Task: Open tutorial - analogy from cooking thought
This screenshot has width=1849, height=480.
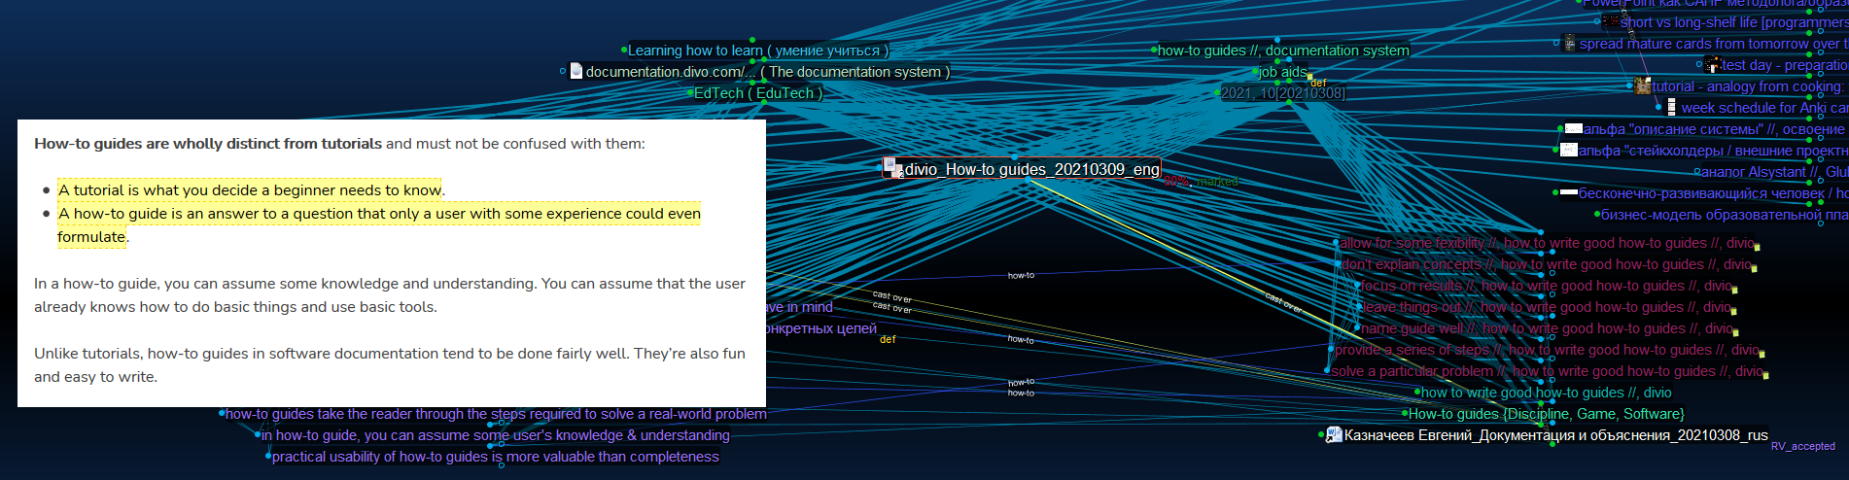Action: (x=1748, y=86)
